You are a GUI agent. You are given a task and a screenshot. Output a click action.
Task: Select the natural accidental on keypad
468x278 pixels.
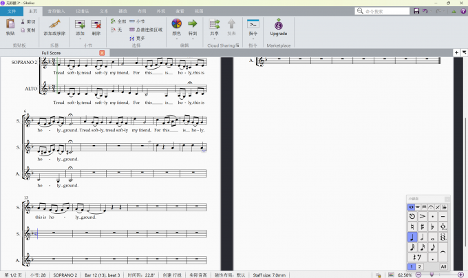[412, 226]
